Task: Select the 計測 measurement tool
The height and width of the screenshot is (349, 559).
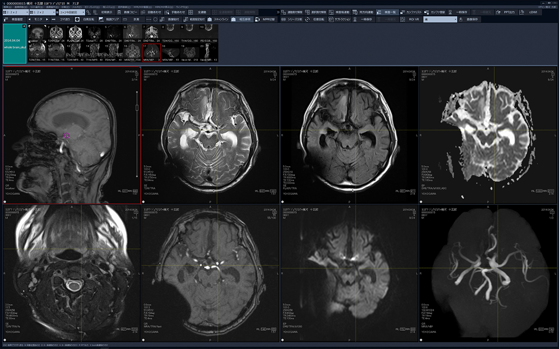Action: coord(133,19)
